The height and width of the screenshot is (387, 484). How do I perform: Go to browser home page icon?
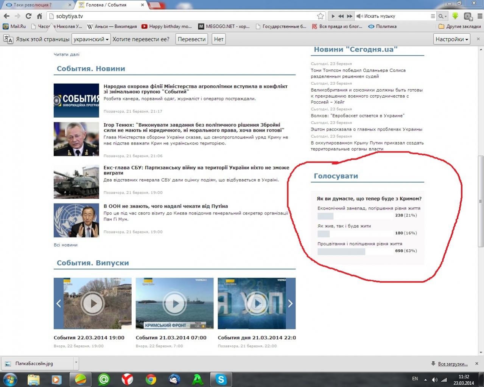[x=39, y=16]
